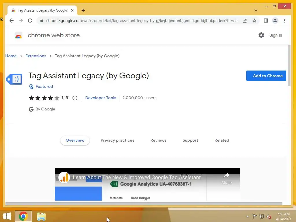Image resolution: width=296 pixels, height=222 pixels.
Task: Click the muted volume tray icon
Action: [269, 217]
